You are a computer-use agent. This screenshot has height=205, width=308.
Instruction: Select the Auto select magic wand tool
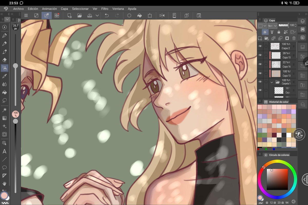click(x=4, y=110)
